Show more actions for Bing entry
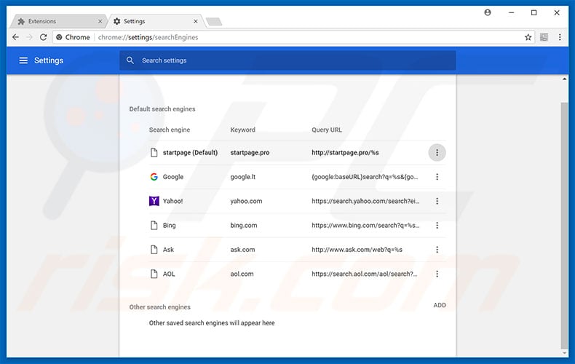 click(437, 225)
